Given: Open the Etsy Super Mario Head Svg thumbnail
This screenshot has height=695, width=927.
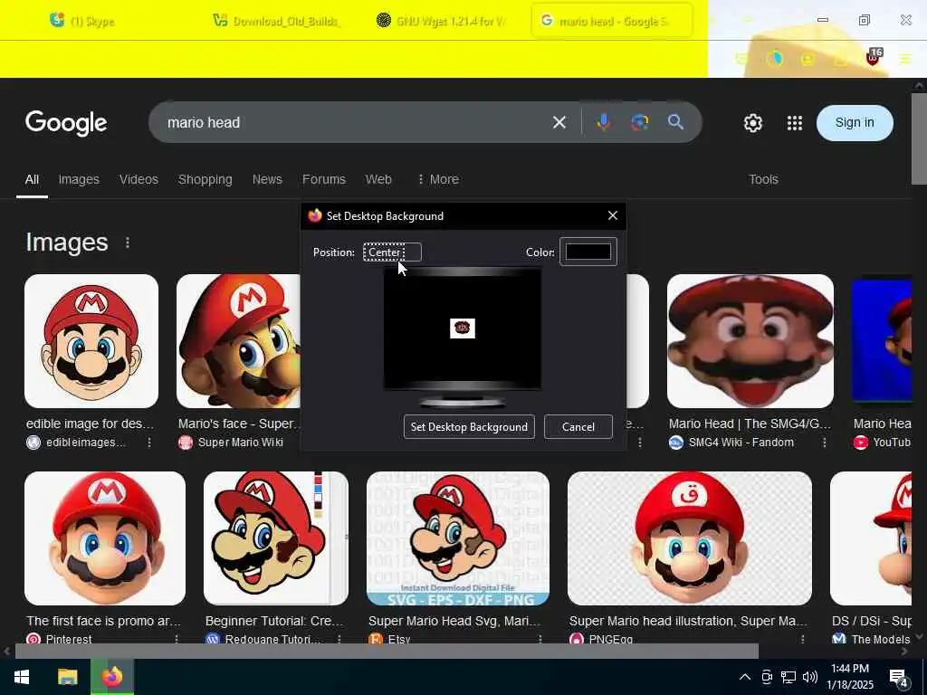Looking at the screenshot, I should pos(457,538).
